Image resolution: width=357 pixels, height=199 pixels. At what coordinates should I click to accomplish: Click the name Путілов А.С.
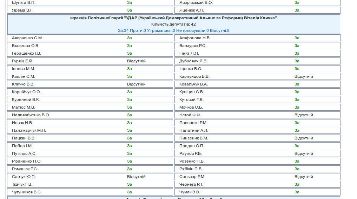point(24,154)
